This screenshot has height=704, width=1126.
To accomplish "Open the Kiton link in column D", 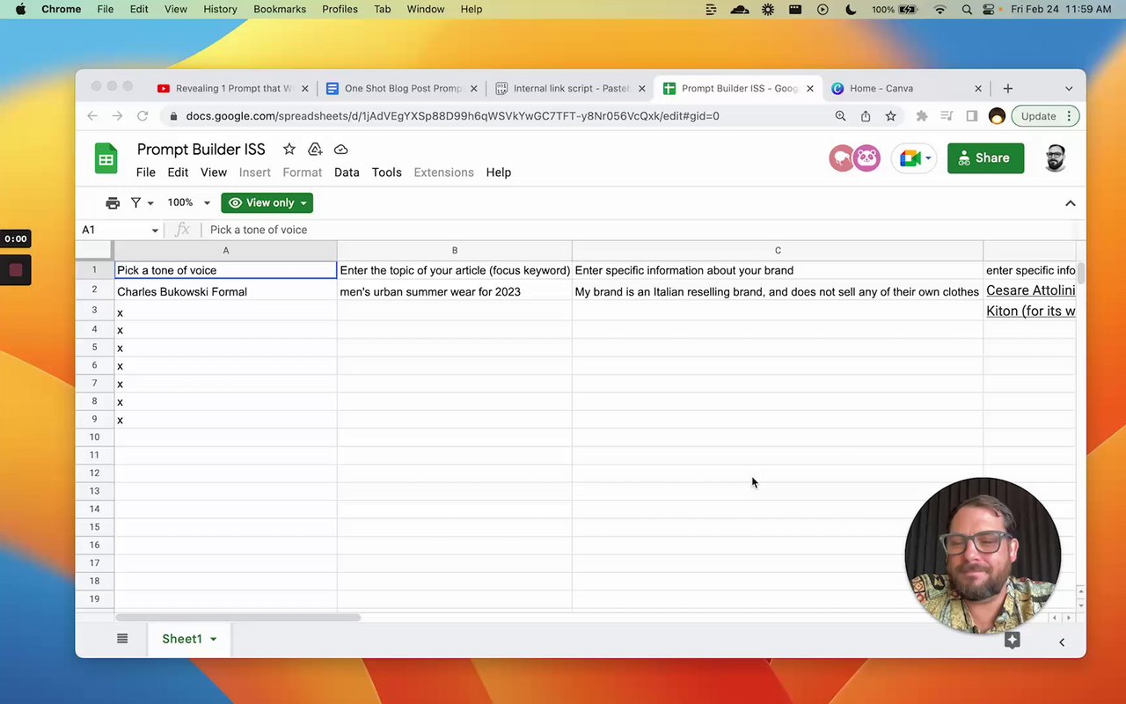I will pos(1030,311).
